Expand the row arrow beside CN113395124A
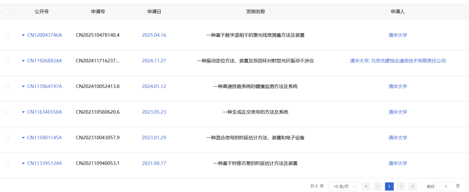The image size is (469, 192). click(x=23, y=164)
